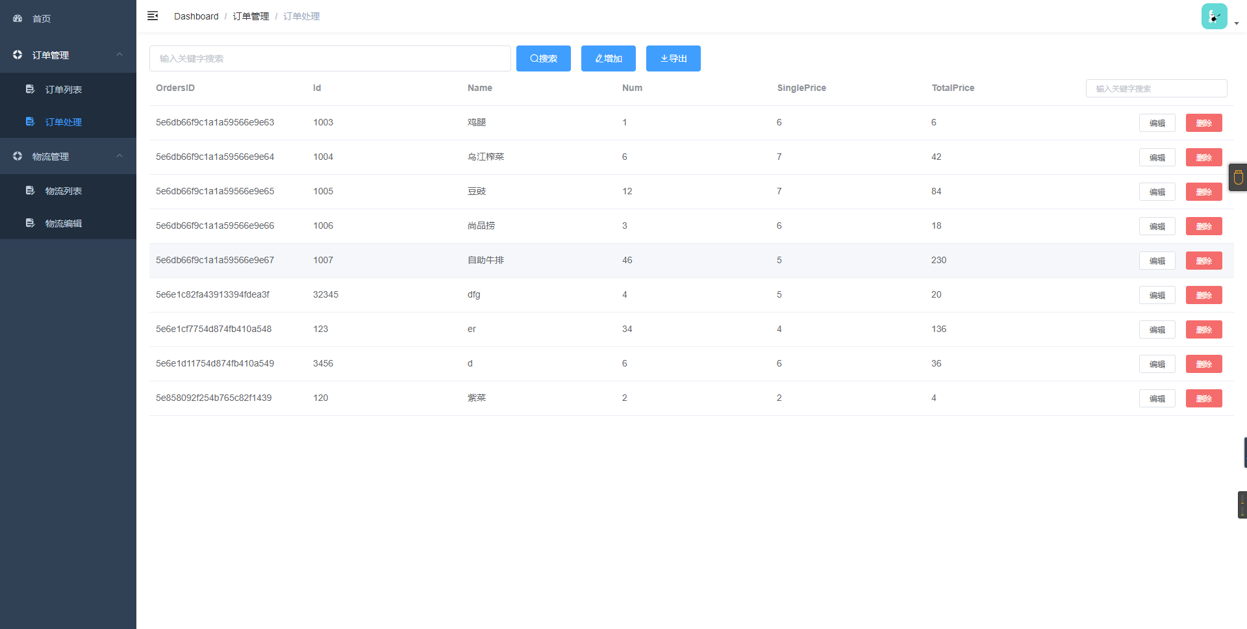Click the Dashboard breadcrumb link
The width and height of the screenshot is (1247, 629).
pos(196,16)
